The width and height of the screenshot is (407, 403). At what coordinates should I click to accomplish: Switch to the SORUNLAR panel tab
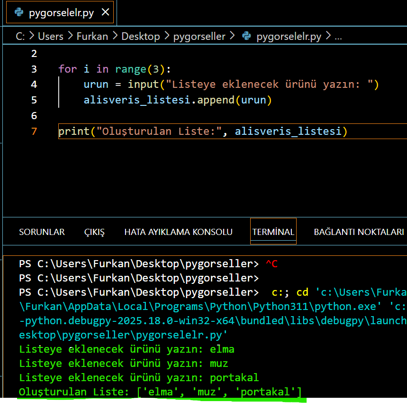[42, 232]
